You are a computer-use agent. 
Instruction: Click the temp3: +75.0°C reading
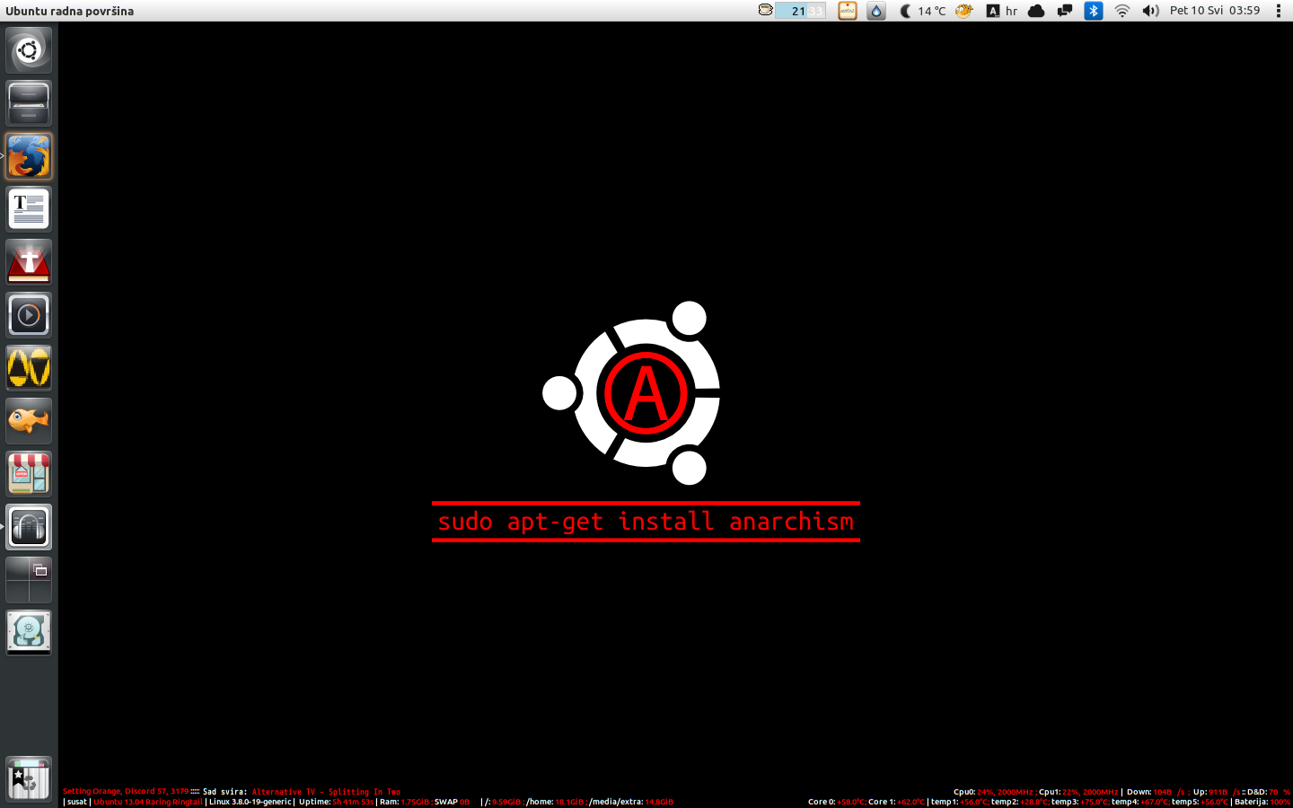[1080, 802]
